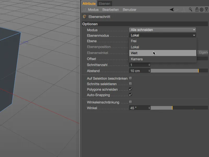
Task: Switch to the Attribute tab
Action: (89, 4)
